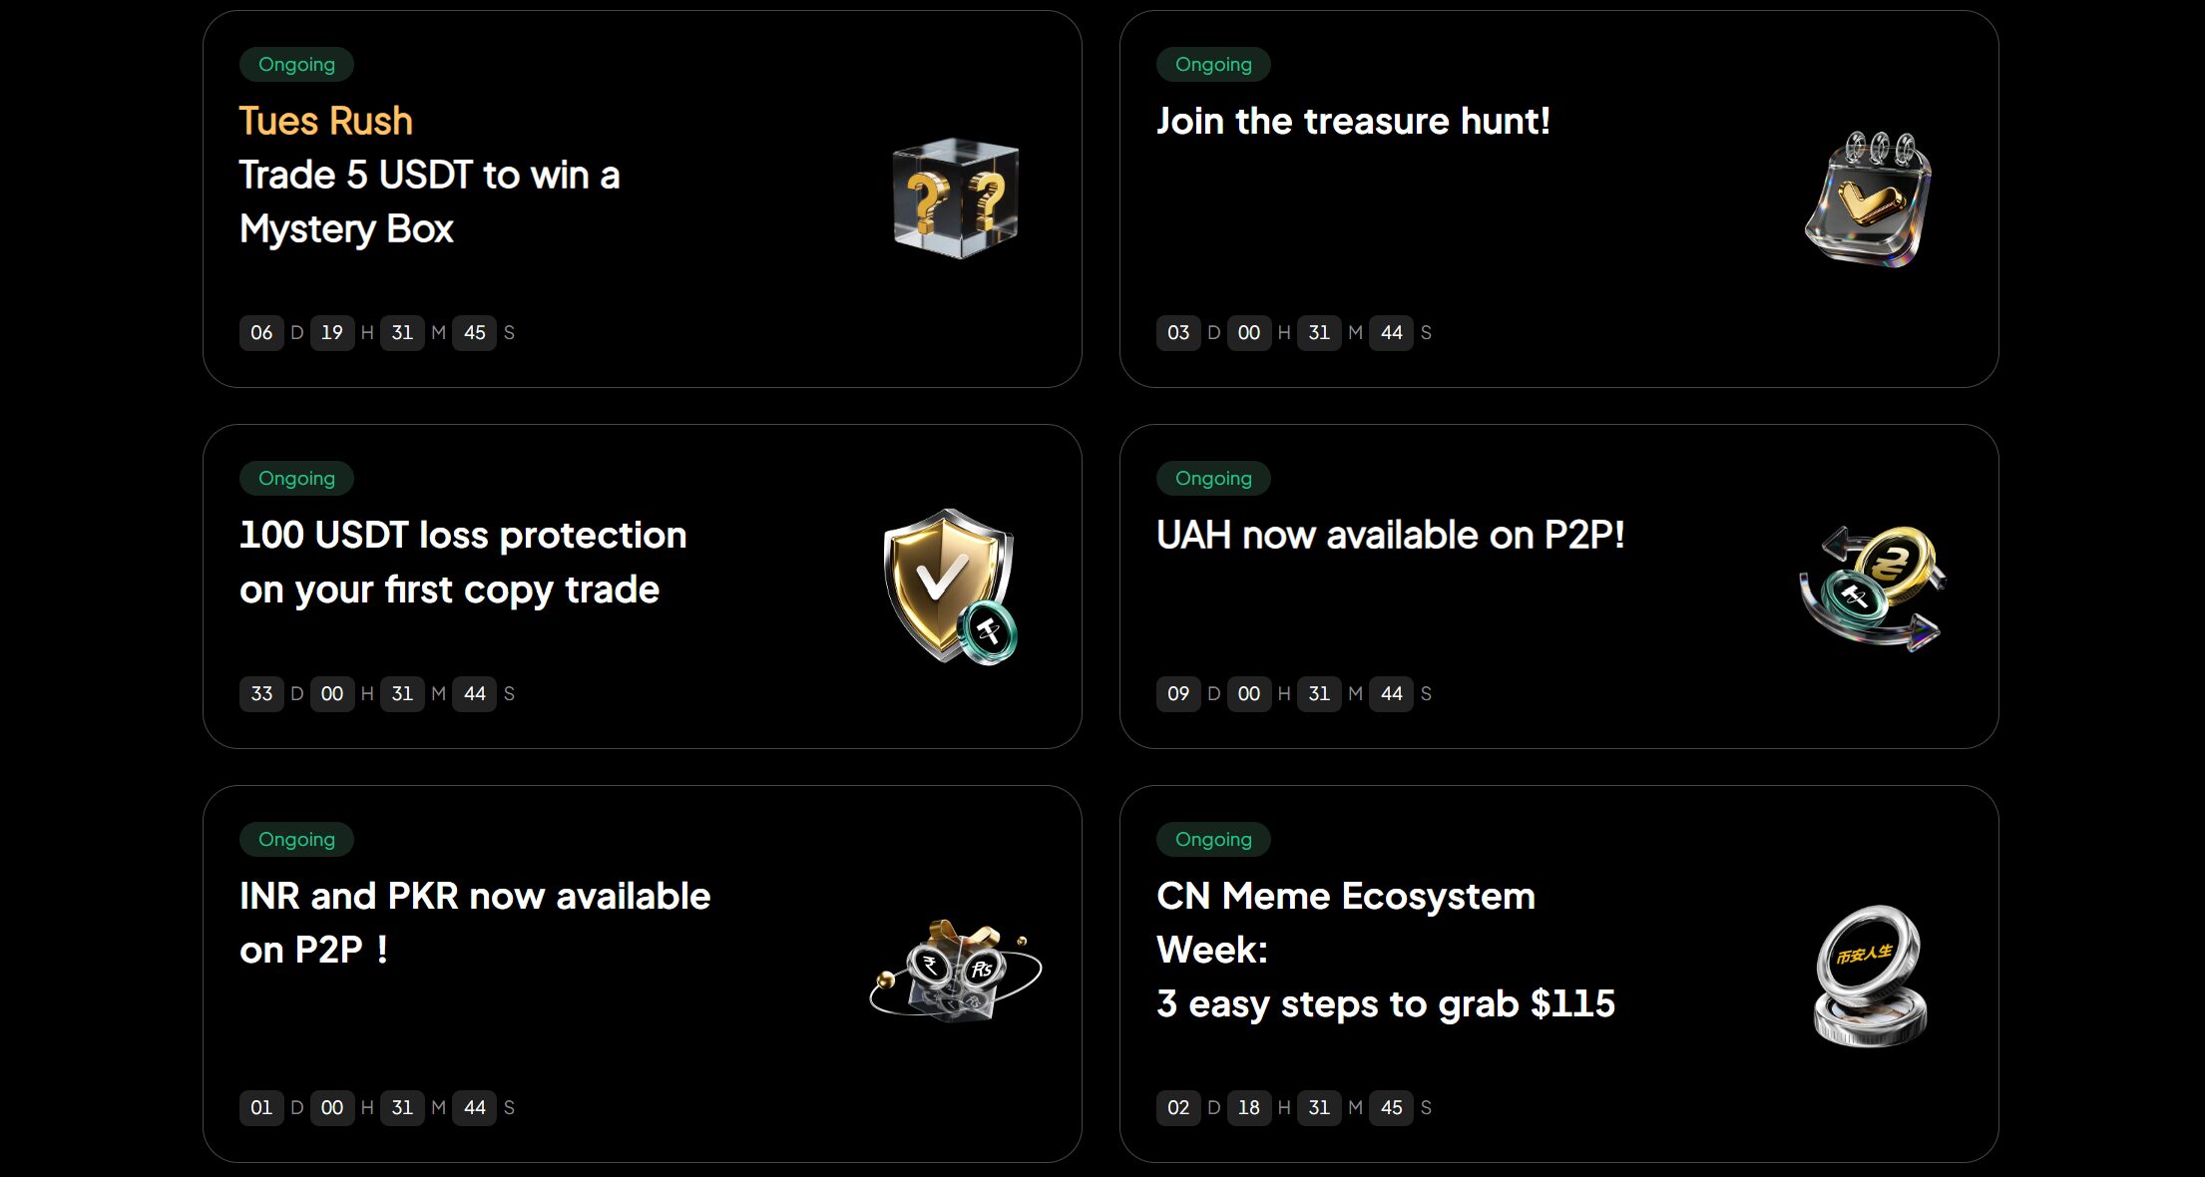Click the '18' hours box on CN Meme countdown
The height and width of the screenshot is (1177, 2205).
(x=1248, y=1107)
